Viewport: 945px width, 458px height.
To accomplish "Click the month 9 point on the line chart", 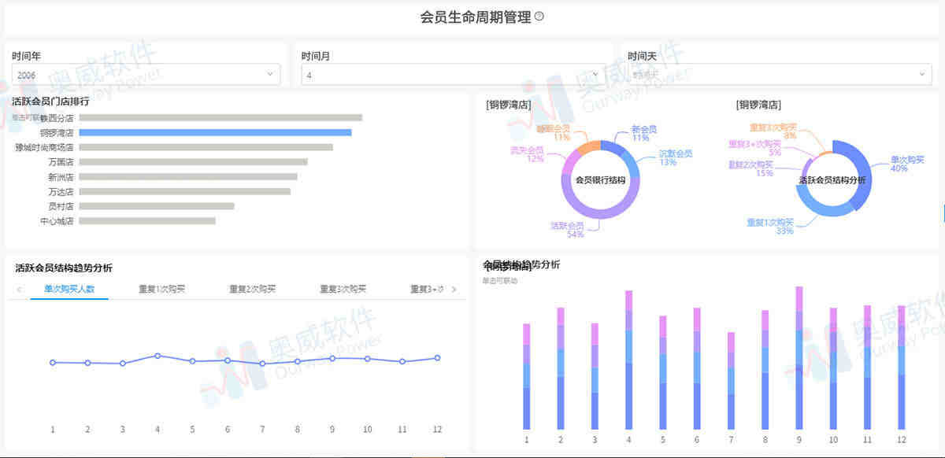I will pyautogui.click(x=332, y=358).
